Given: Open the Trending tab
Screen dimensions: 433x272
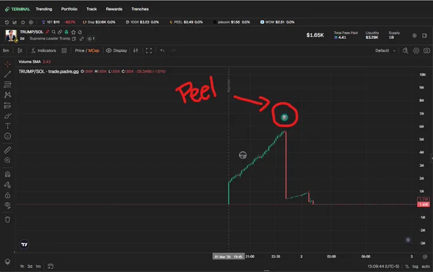Looking at the screenshot, I should point(44,9).
